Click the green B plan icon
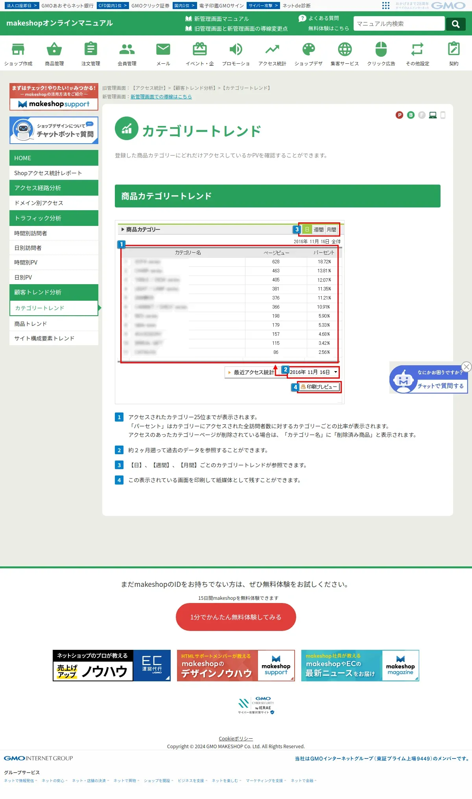The width and height of the screenshot is (472, 799). [x=411, y=115]
